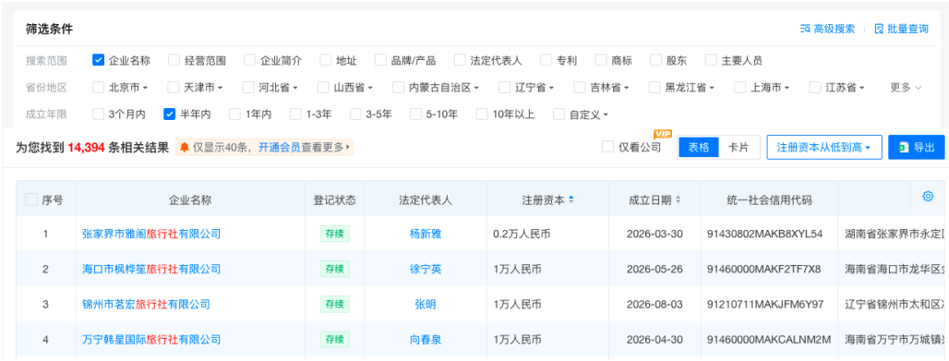The image size is (949, 361).
Task: Click the 导出 export button
Action: 917,147
